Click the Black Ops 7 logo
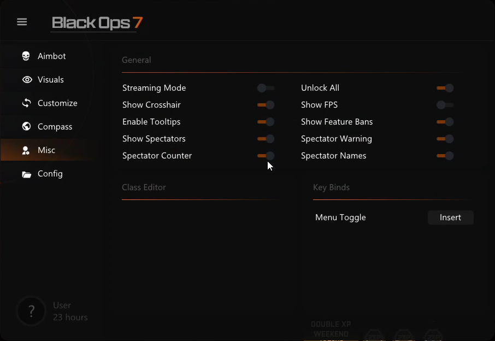This screenshot has width=495, height=341. point(96,23)
